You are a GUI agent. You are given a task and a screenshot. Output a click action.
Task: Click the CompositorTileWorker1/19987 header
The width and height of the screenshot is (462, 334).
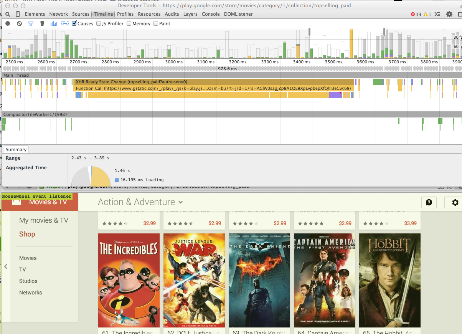click(232, 114)
